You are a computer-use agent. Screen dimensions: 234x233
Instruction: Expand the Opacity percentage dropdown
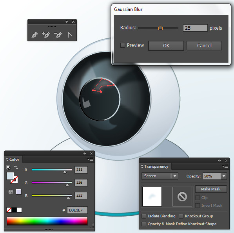click(224, 176)
